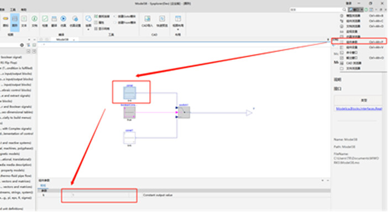Image resolution: width=388 pixels, height=212 pixels.
Task: Expand the Draw shapes dropdown arrow
Action: (x=88, y=29)
